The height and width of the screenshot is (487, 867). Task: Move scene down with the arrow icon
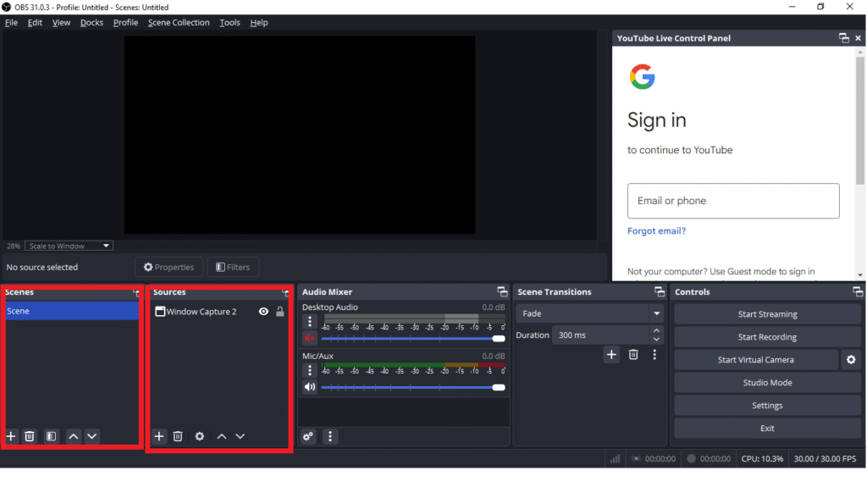(x=91, y=436)
